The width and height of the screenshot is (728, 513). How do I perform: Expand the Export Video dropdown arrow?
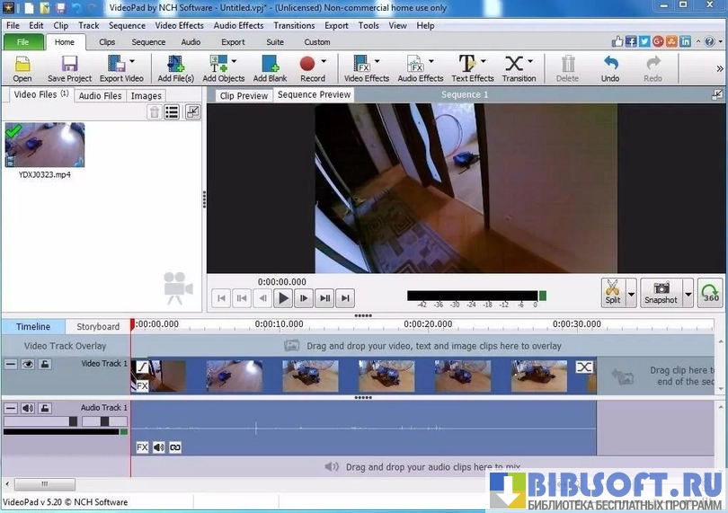tap(132, 62)
